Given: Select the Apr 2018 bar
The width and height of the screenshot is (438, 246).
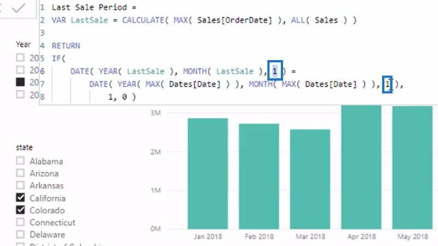Looking at the screenshot, I should [x=361, y=167].
